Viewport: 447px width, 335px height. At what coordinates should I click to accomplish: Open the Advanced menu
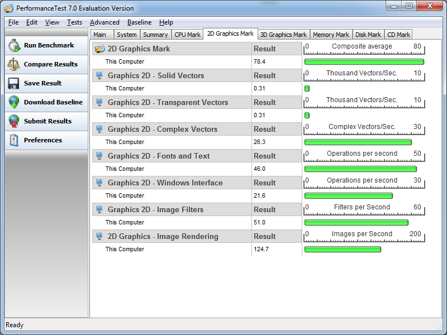(104, 22)
